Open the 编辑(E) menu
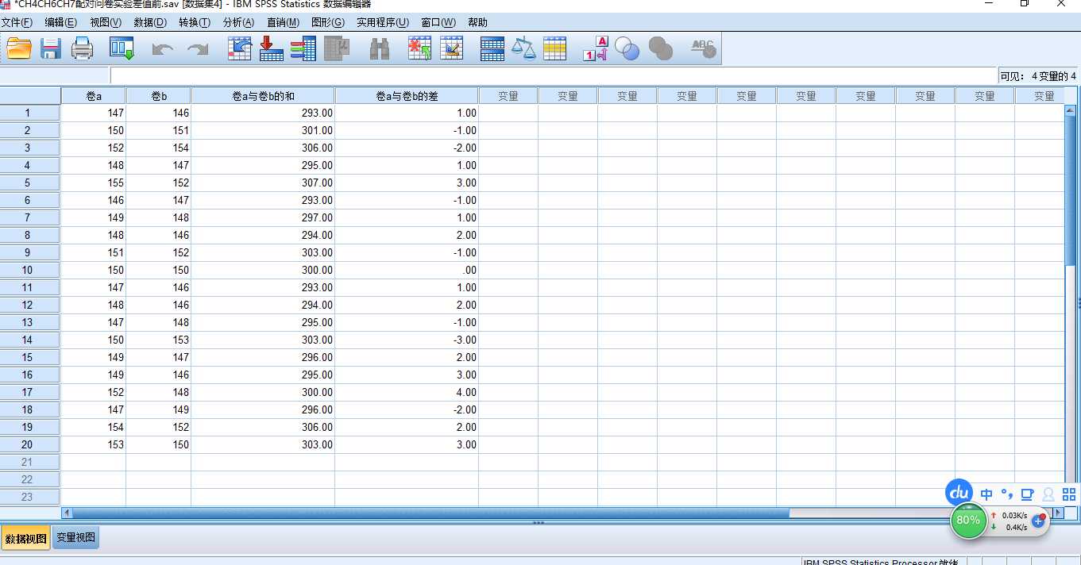 [61, 22]
